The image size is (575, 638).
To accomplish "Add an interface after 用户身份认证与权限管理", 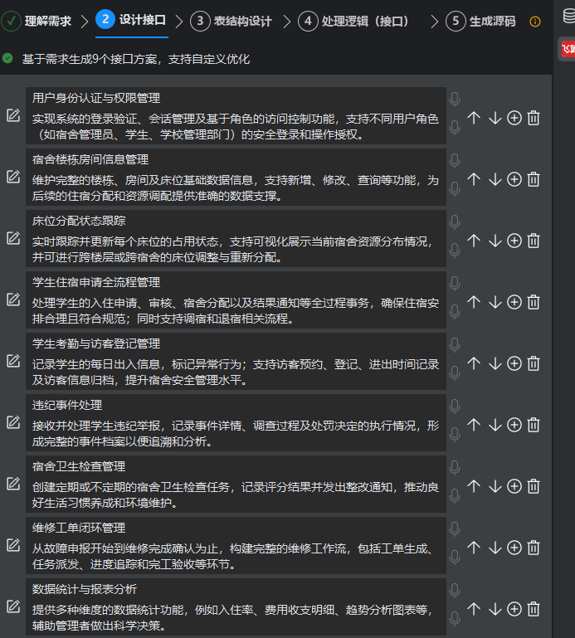I will point(514,118).
